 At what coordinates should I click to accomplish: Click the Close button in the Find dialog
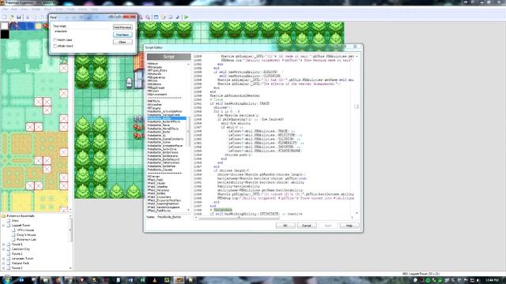(123, 42)
